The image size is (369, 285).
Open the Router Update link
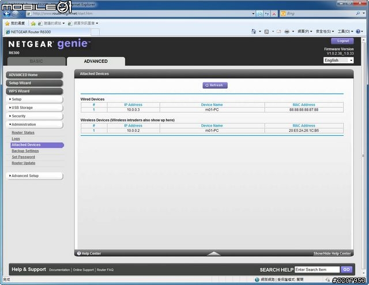[x=24, y=163]
